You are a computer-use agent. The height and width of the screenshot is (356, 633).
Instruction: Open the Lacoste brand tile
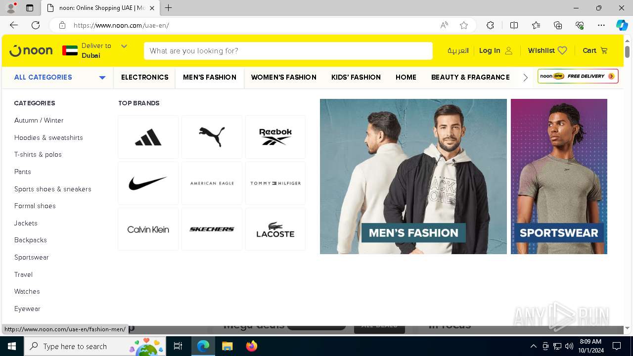click(x=275, y=229)
